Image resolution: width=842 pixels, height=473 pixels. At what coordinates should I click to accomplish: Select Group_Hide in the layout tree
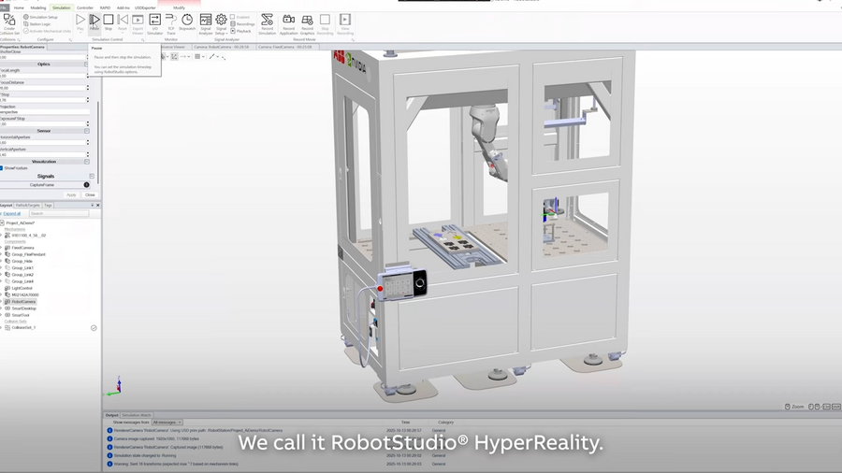tap(22, 261)
